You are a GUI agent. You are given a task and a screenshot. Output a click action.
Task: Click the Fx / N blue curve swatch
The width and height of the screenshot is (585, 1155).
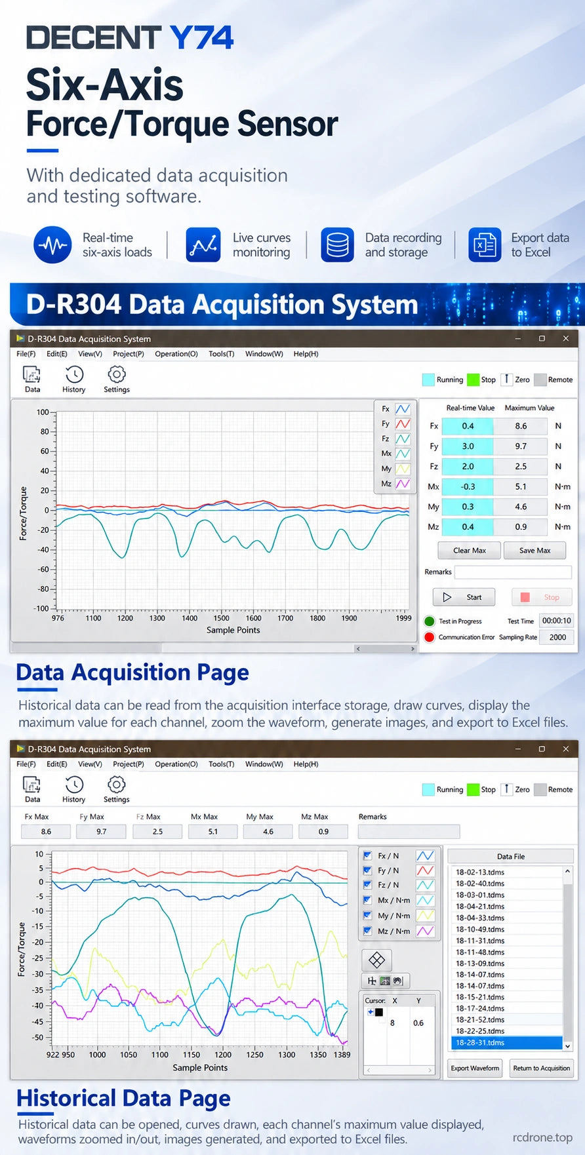click(x=425, y=855)
